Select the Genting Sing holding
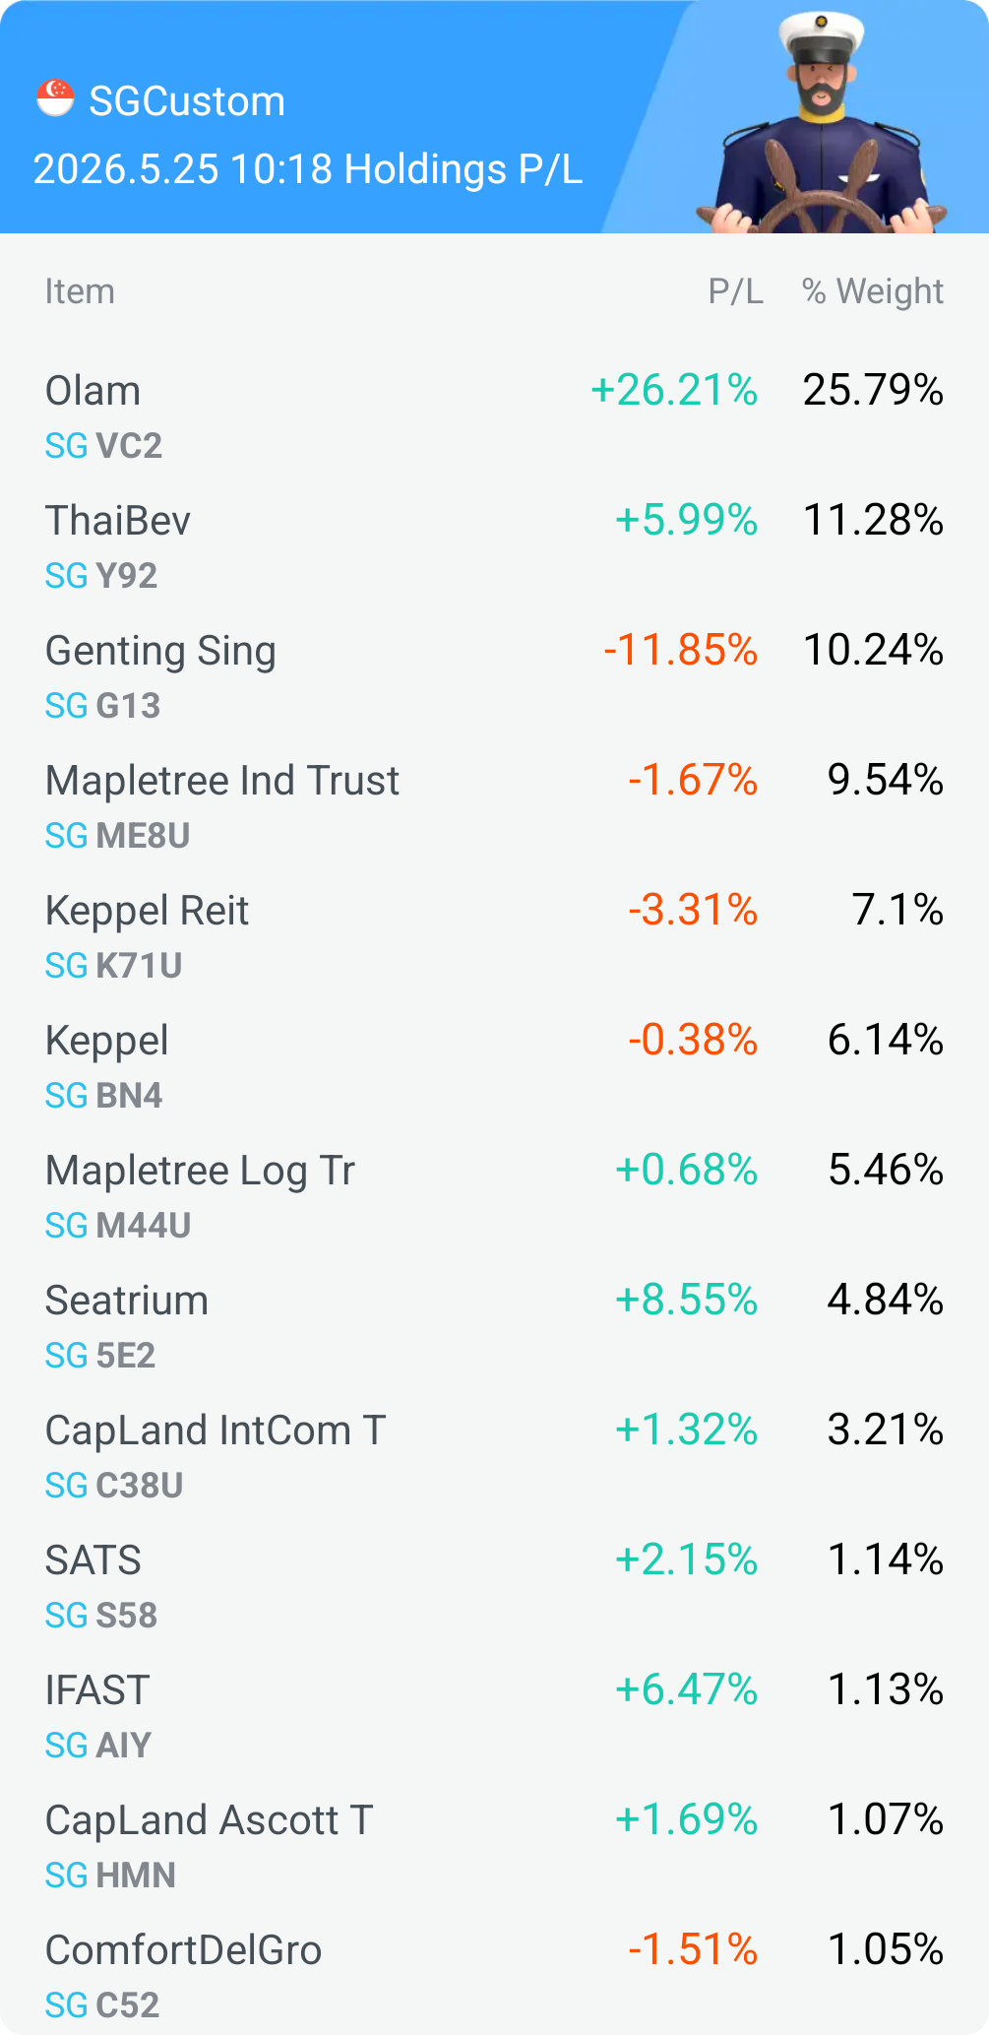The height and width of the screenshot is (2035, 989). point(494,676)
